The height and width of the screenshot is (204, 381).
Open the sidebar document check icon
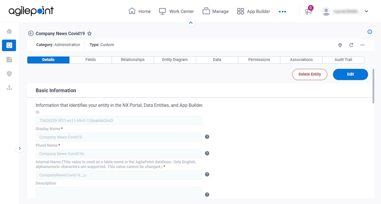9,60
